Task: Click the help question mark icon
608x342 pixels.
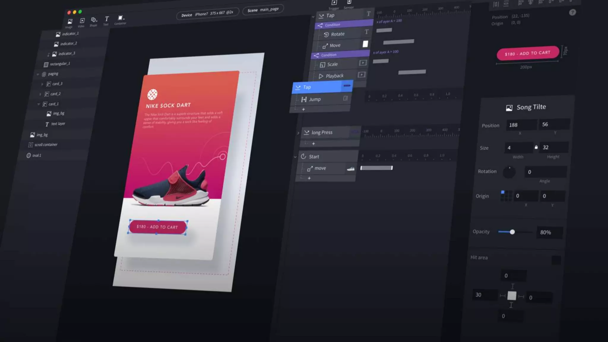Action: pyautogui.click(x=572, y=12)
